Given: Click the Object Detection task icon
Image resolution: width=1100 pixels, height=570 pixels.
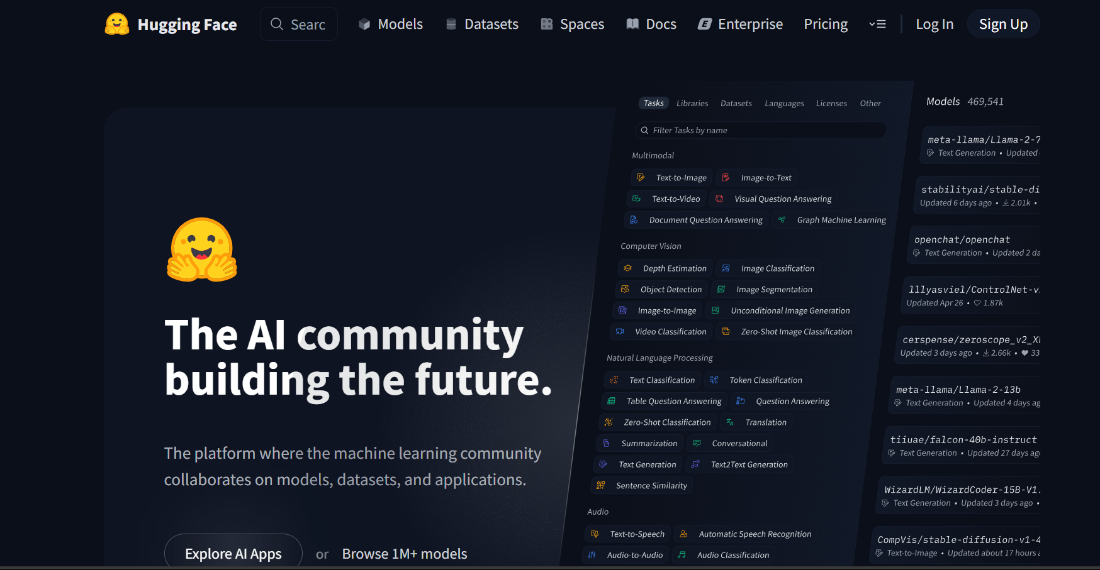Looking at the screenshot, I should (x=625, y=290).
